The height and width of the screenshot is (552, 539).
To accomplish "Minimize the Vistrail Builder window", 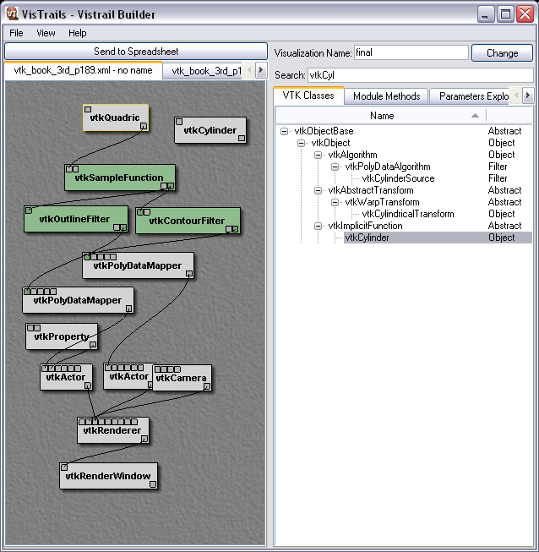I will (x=485, y=14).
